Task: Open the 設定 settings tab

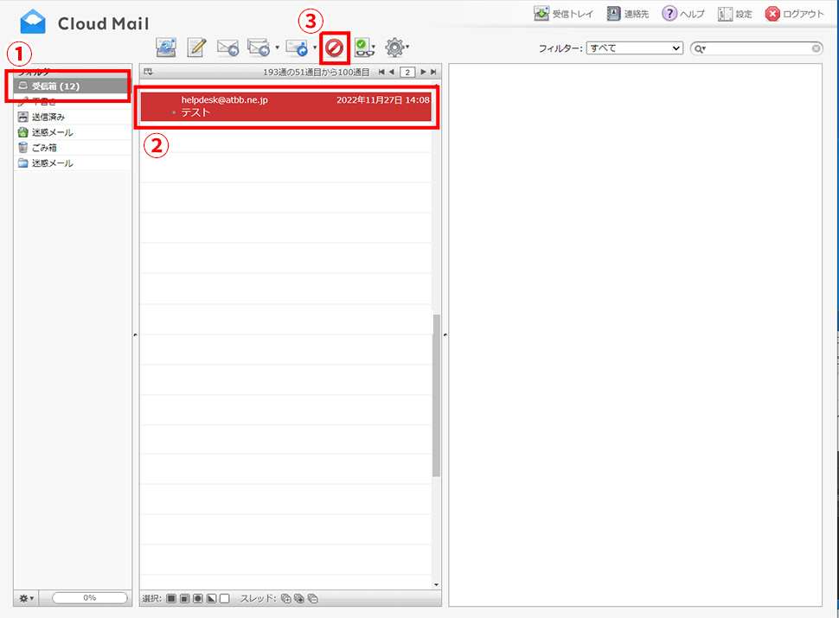Action: coord(734,14)
